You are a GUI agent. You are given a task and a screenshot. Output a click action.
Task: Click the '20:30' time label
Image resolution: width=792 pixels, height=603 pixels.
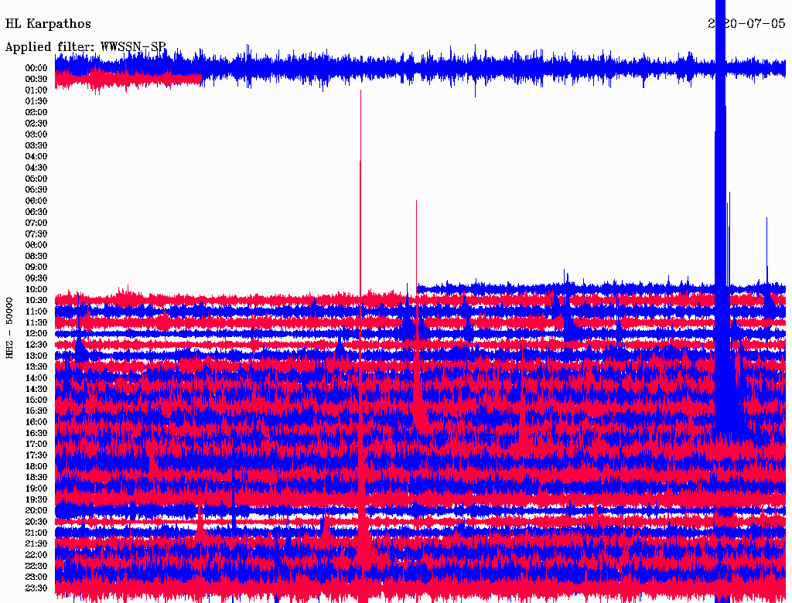click(36, 522)
